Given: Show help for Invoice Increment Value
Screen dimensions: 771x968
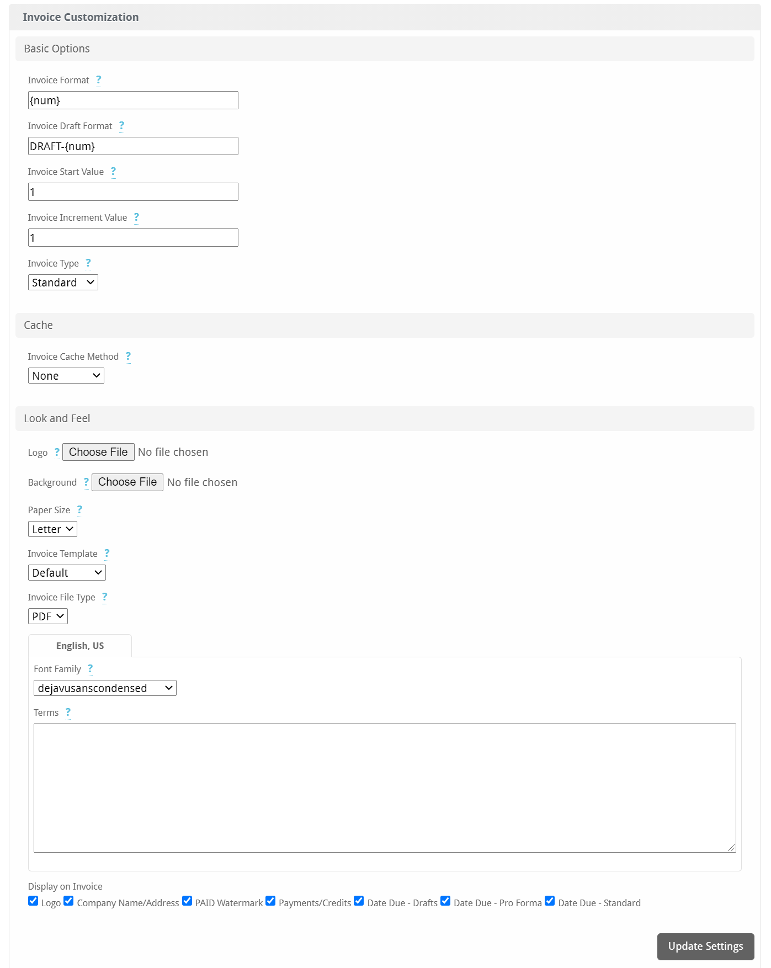Looking at the screenshot, I should click(136, 217).
